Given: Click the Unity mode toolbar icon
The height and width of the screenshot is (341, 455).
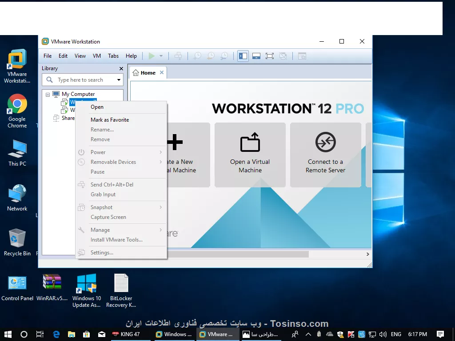Looking at the screenshot, I should point(283,56).
